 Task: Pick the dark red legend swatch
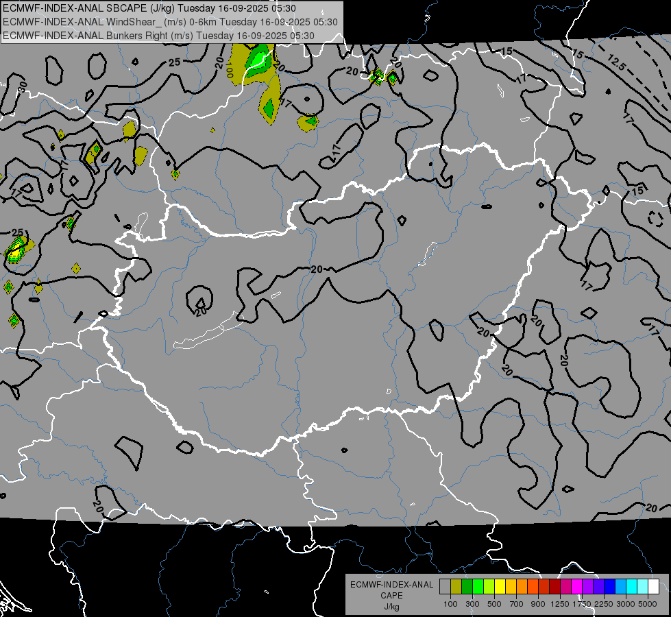click(555, 587)
